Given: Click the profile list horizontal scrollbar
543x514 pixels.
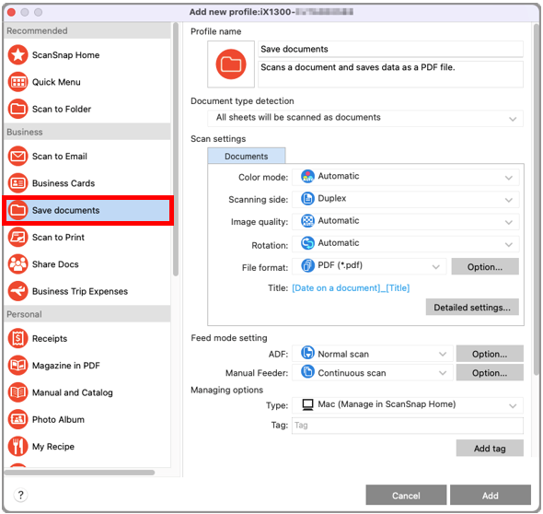Looking at the screenshot, I should pos(79,473).
